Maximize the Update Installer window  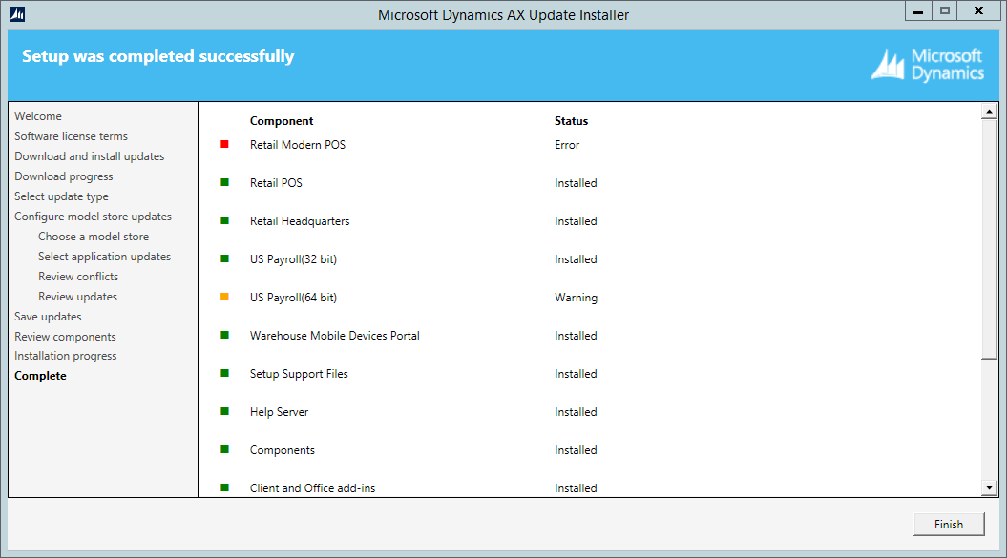coord(945,10)
